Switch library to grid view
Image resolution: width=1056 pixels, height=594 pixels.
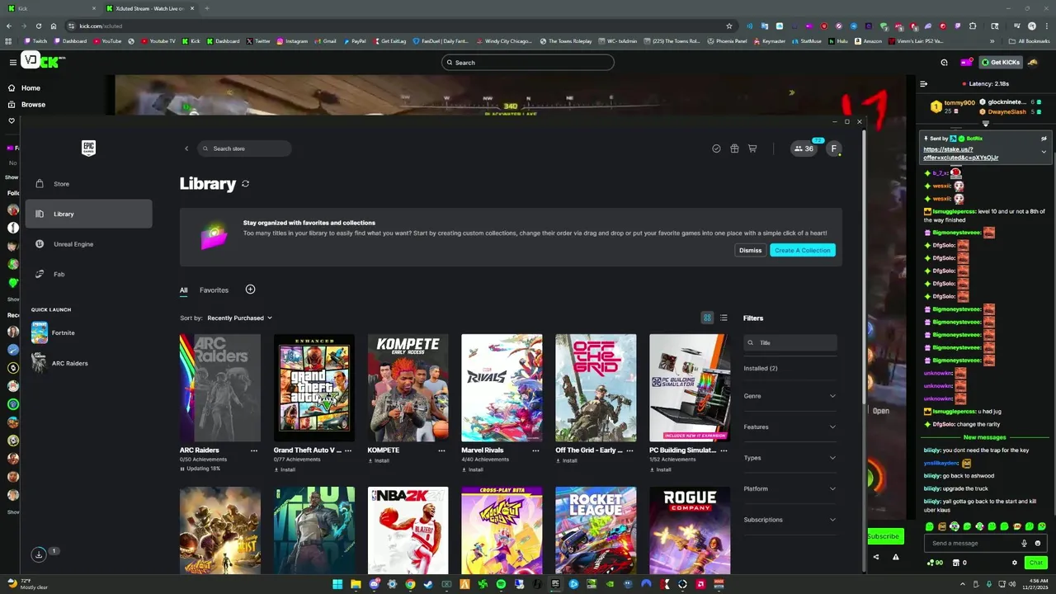tap(707, 318)
